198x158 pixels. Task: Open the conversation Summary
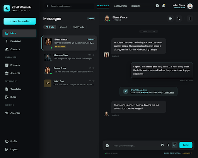click(187, 153)
